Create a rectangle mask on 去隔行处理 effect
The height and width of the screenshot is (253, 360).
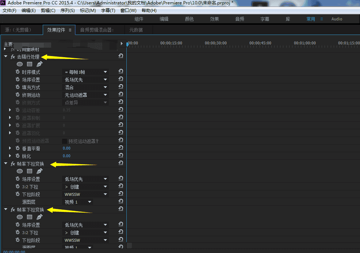(x=30, y=64)
